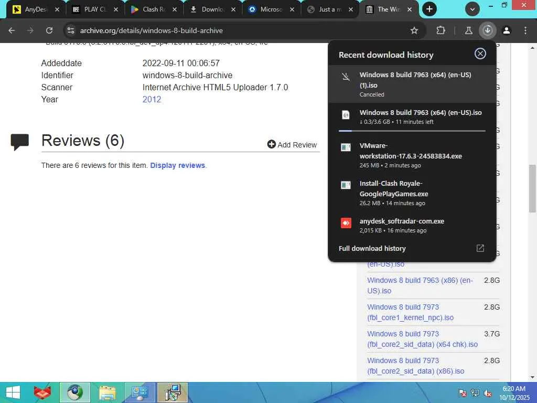Open File Explorer from taskbar
Viewport: 537px width, 403px height.
(107, 393)
